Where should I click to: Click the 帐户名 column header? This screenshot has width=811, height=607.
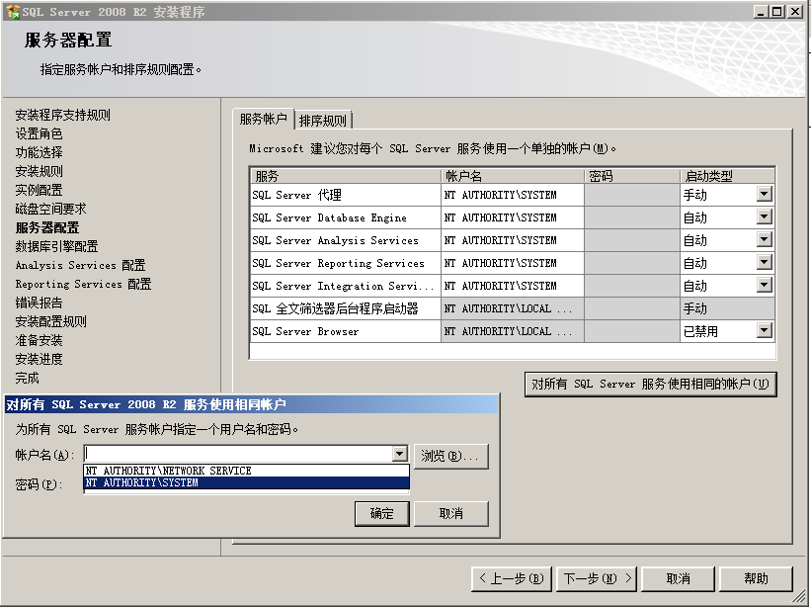point(513,176)
